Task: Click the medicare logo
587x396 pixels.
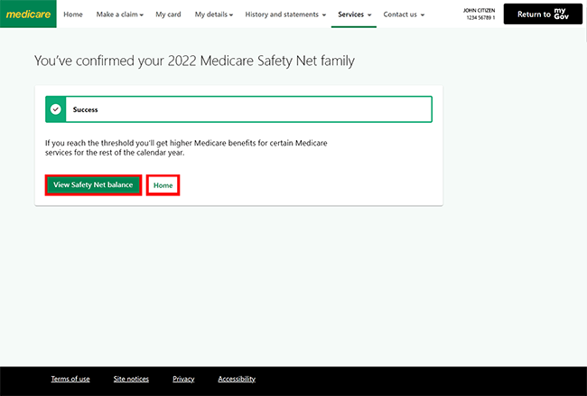Action: tap(28, 14)
